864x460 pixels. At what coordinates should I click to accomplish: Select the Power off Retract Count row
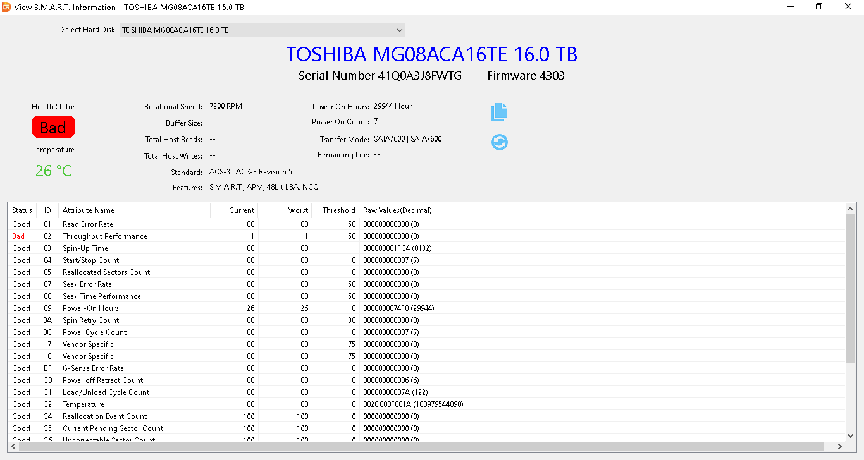[427, 380]
